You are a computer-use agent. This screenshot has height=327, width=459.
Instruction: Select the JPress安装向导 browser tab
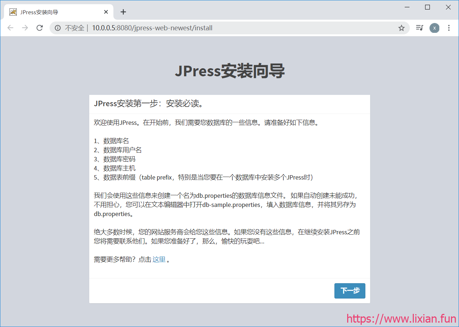click(x=59, y=12)
